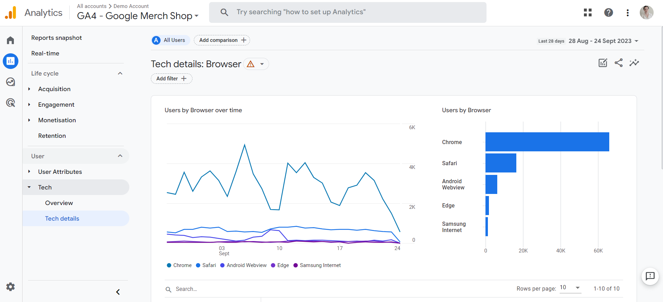Screen dimensions: 663x302
Task: Click the 'Tech details: Browser' report title
Action: tap(196, 64)
